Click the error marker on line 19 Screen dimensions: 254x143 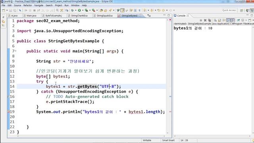[8, 112]
